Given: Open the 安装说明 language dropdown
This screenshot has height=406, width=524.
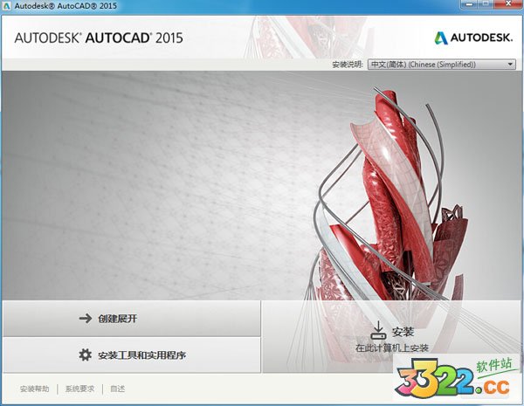Looking at the screenshot, I should [x=441, y=64].
